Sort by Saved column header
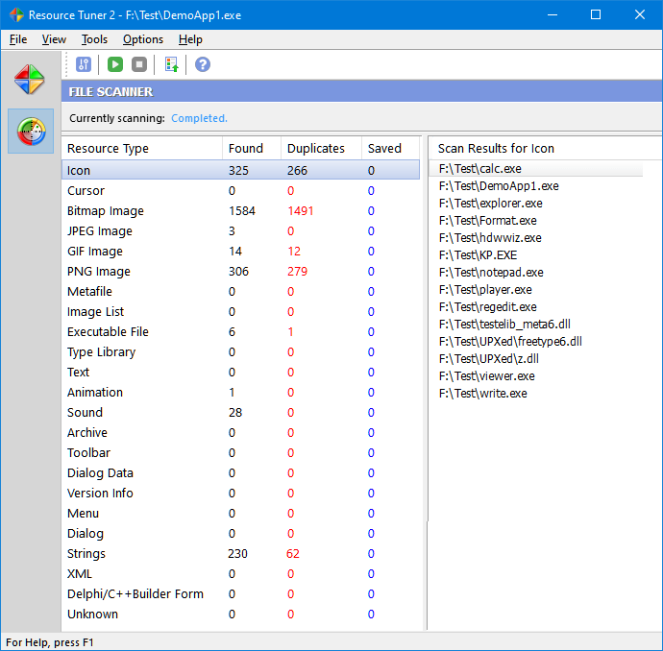663x651 pixels. 391,148
